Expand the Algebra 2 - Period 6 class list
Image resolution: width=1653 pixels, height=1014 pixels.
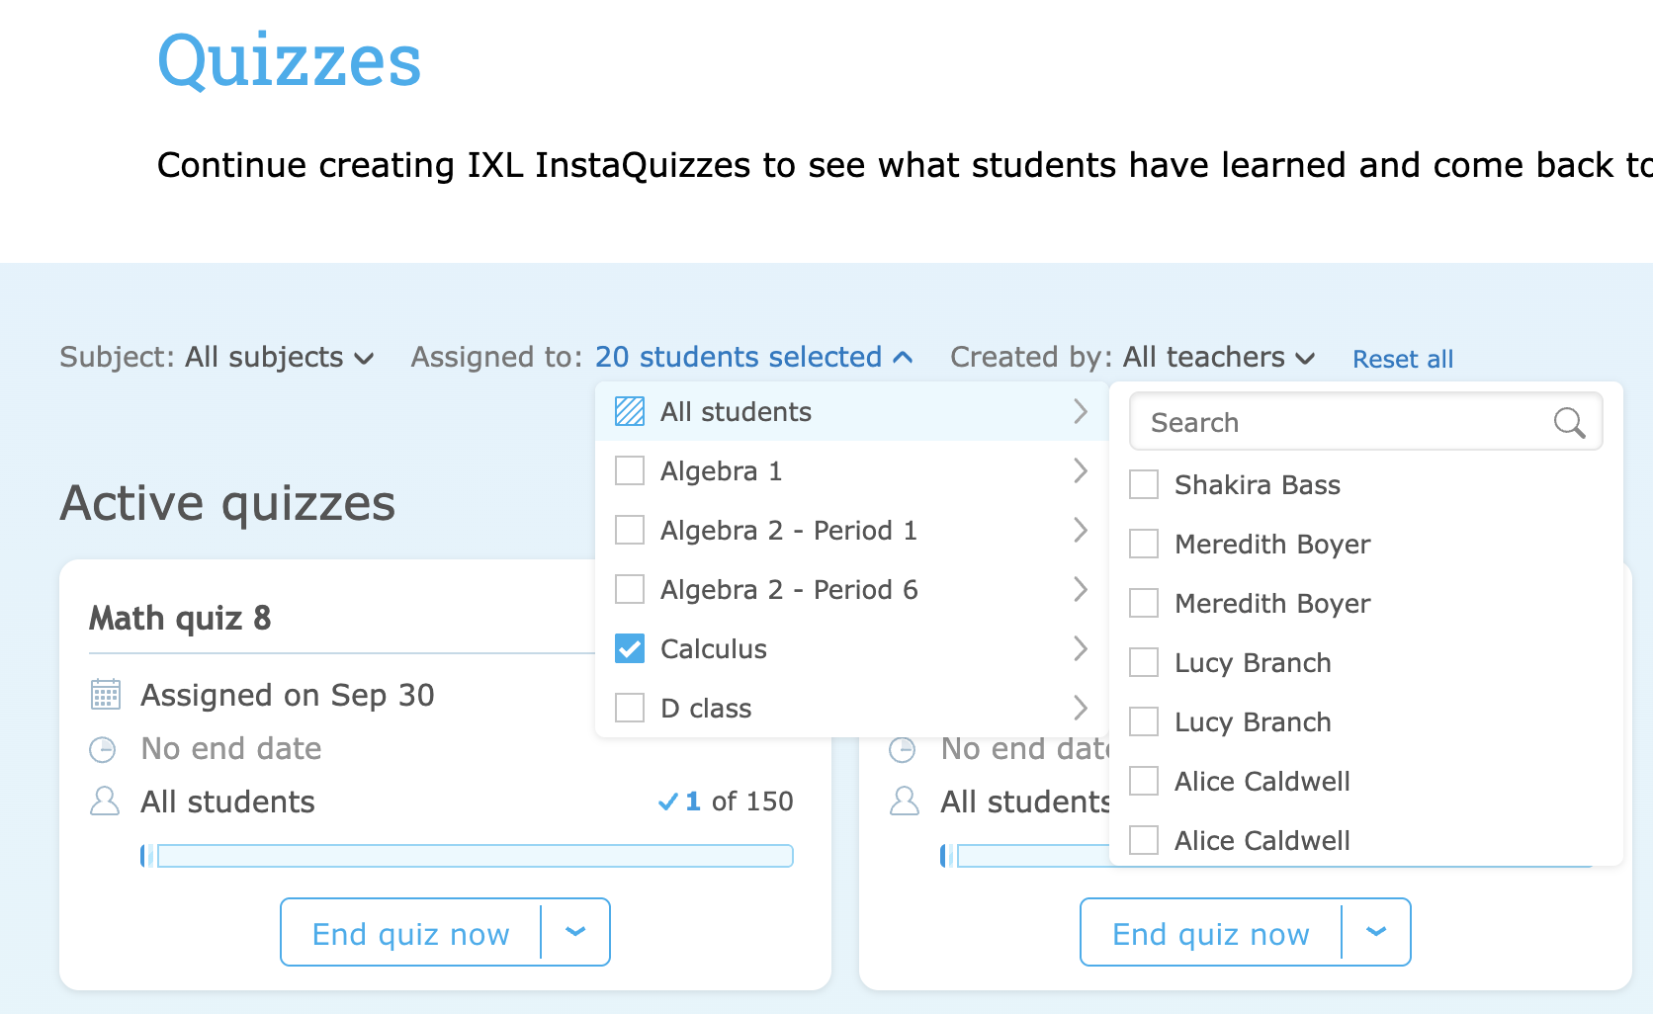pos(1081,589)
